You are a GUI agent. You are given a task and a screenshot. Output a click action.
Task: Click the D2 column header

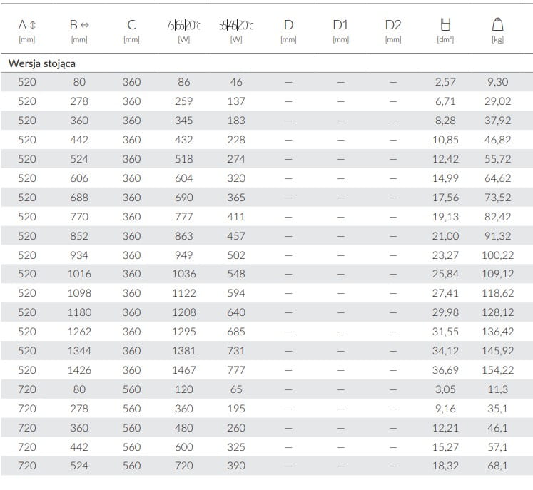pyautogui.click(x=393, y=25)
